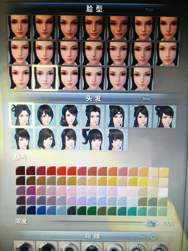Select the dark navy blue color swatch
This screenshot has height=251, width=188.
[x=31, y=210]
